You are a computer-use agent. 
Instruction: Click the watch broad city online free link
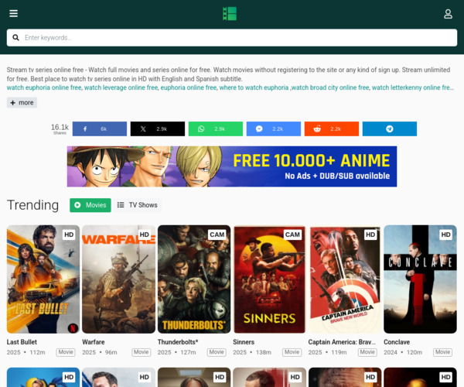(x=330, y=87)
